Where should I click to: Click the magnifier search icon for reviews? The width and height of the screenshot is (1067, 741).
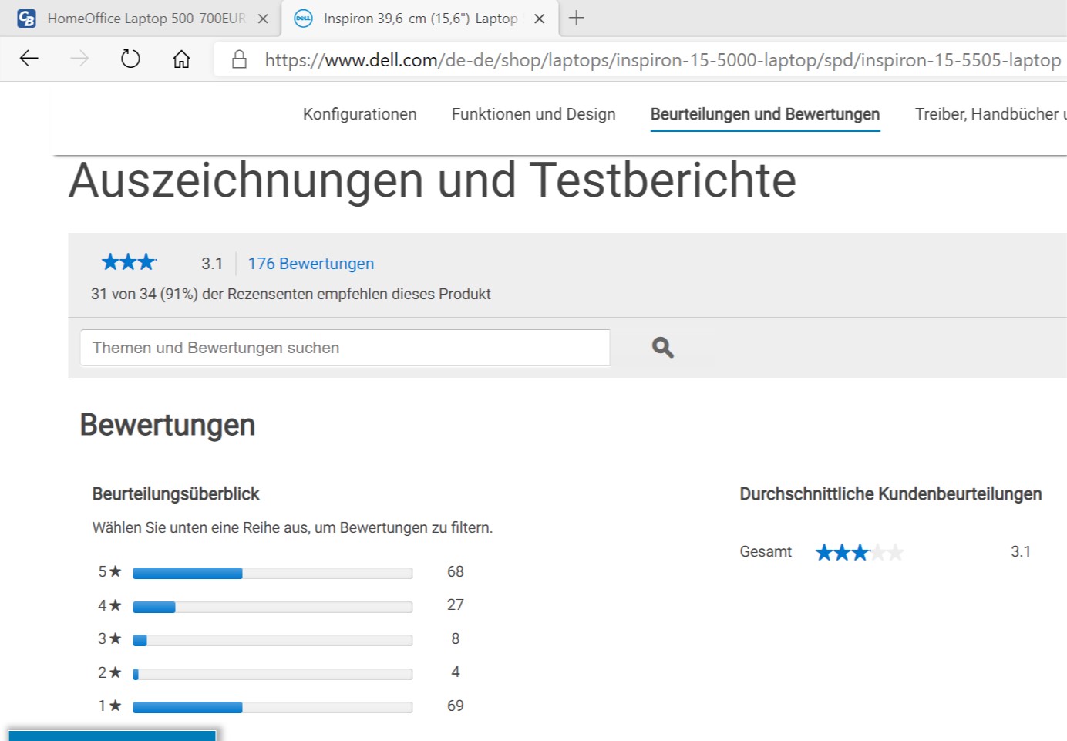[x=662, y=348]
